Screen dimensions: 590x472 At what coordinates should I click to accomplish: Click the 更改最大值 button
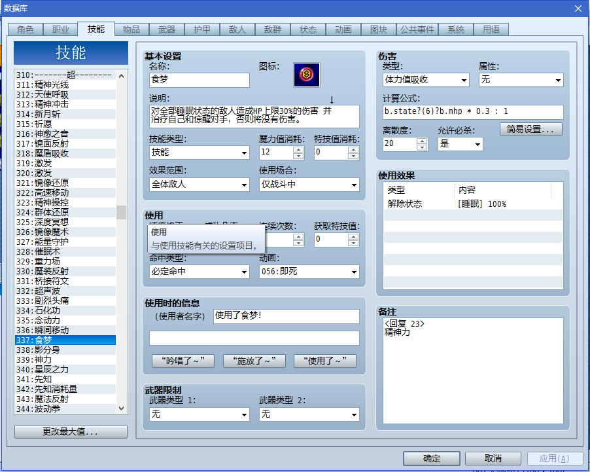click(x=71, y=431)
